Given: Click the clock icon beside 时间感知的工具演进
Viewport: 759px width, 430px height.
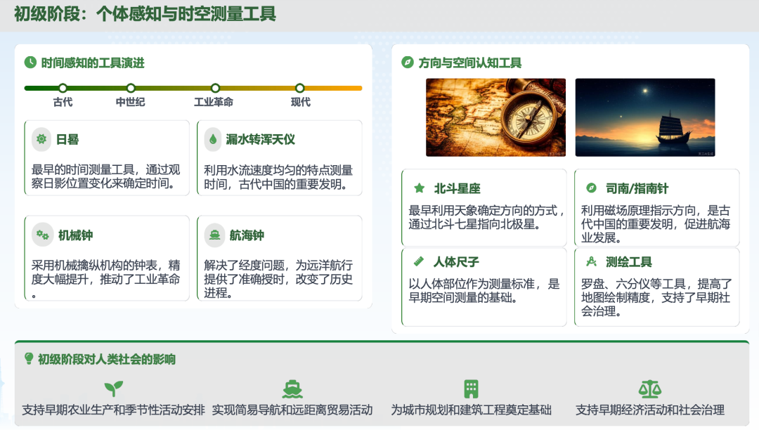Looking at the screenshot, I should point(29,63).
